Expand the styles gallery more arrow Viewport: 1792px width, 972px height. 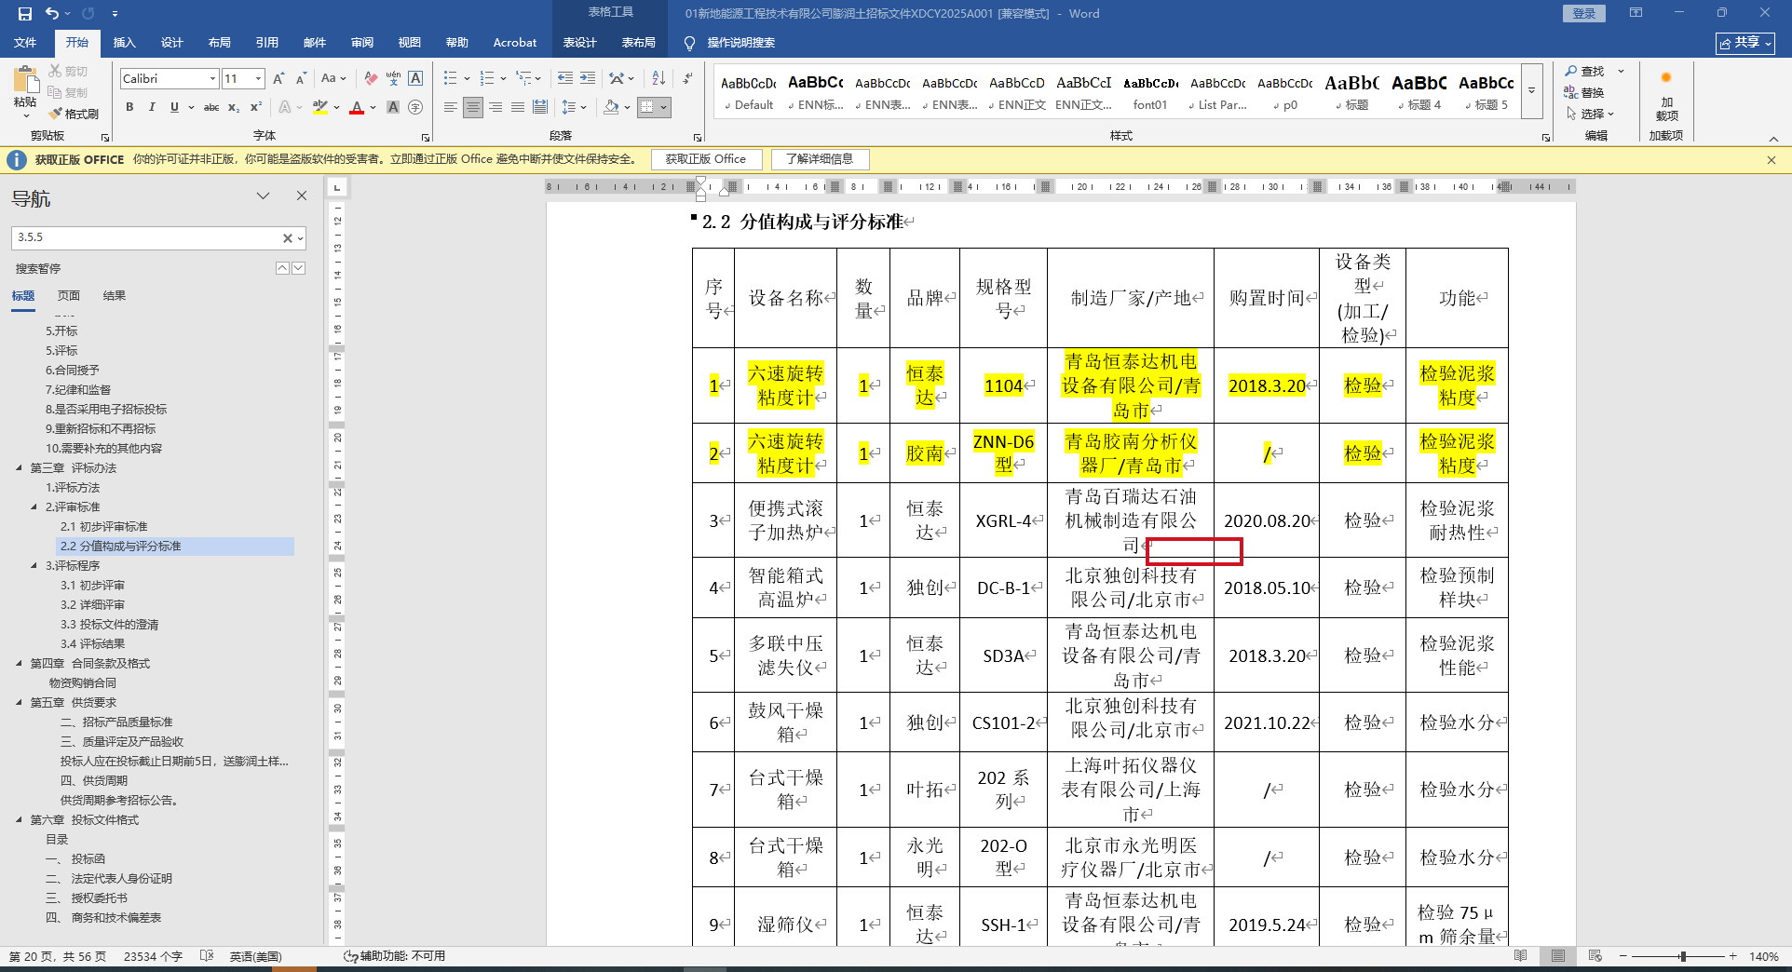1531,90
